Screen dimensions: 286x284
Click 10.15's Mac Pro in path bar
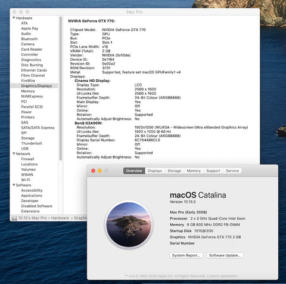pyautogui.click(x=32, y=218)
